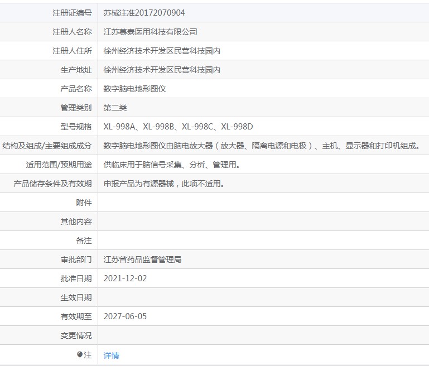The width and height of the screenshot is (429, 370).
Task: Click the 管理类别 label
Action: [76, 108]
